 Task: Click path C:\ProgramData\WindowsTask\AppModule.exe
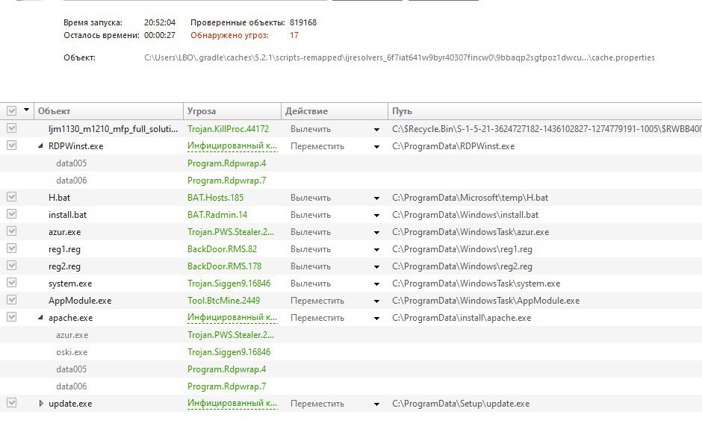[485, 301]
